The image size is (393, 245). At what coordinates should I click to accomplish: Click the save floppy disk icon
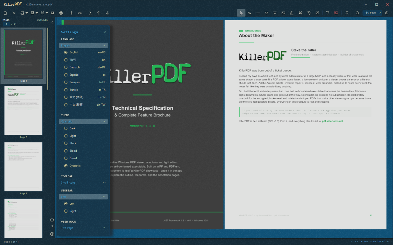(x=32, y=13)
